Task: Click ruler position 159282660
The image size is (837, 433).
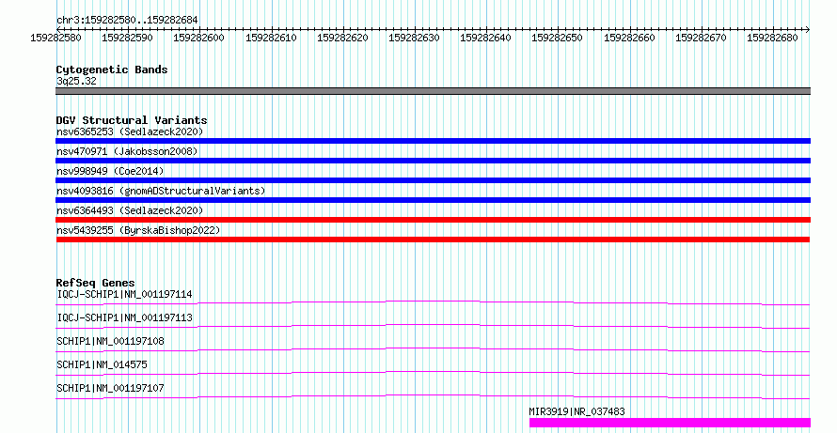Action: coord(629,38)
